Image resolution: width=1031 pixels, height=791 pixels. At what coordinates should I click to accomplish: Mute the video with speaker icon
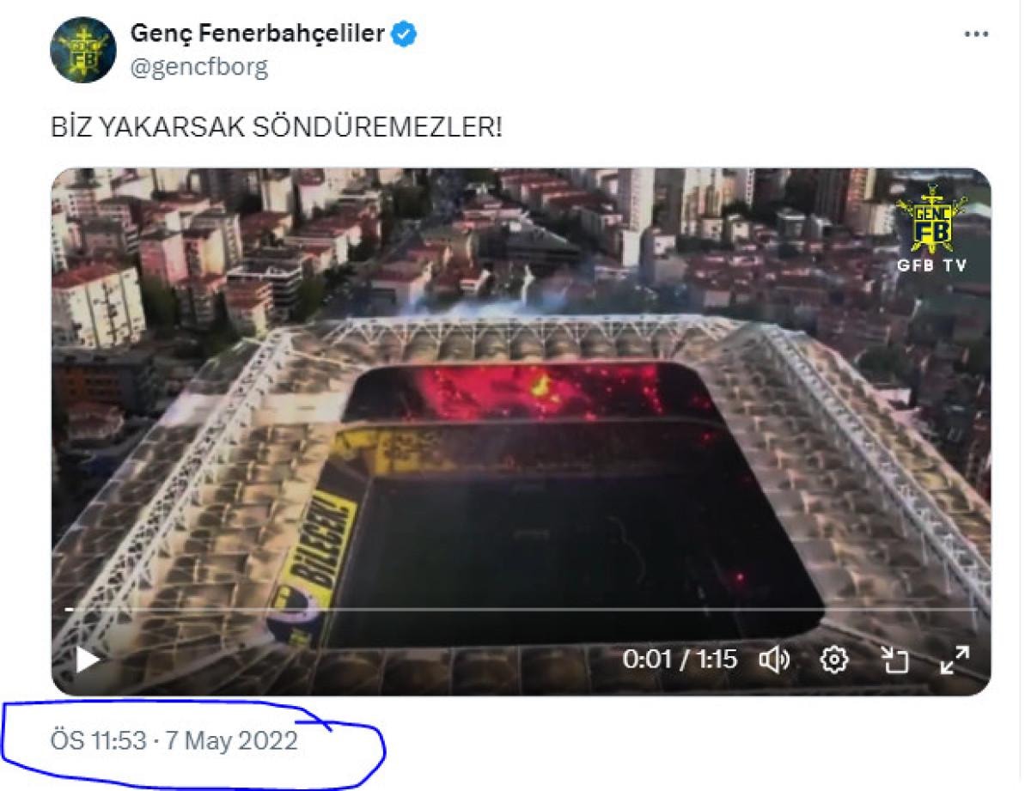(x=774, y=660)
